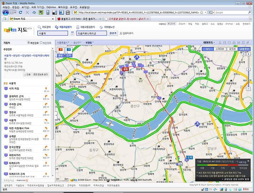The width and height of the screenshot is (254, 193).
Task: Open the new tab group icon left of tabs
Action: tap(5, 19)
